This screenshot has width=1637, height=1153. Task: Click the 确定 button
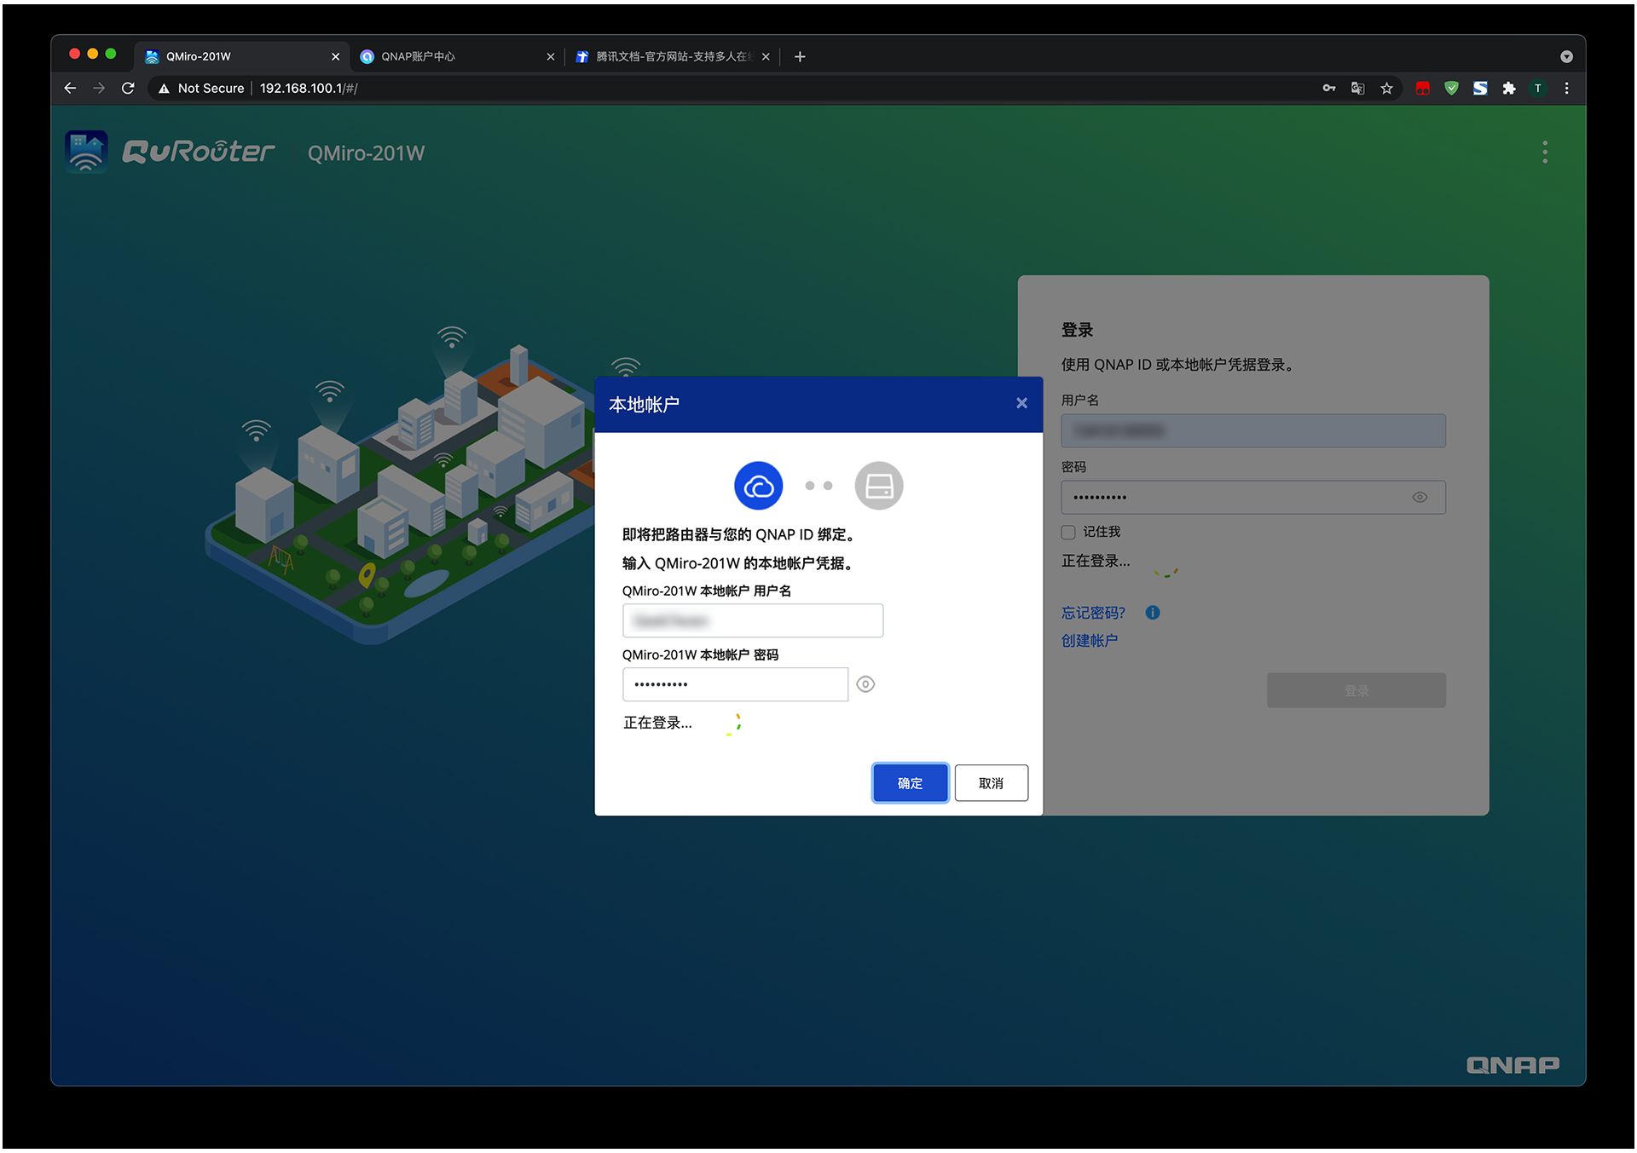910,784
